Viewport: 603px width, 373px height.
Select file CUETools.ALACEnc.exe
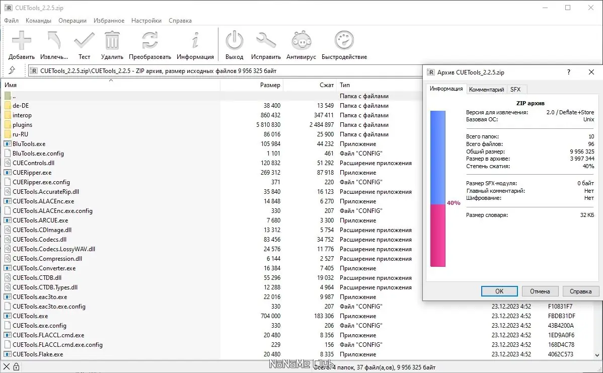click(x=43, y=201)
